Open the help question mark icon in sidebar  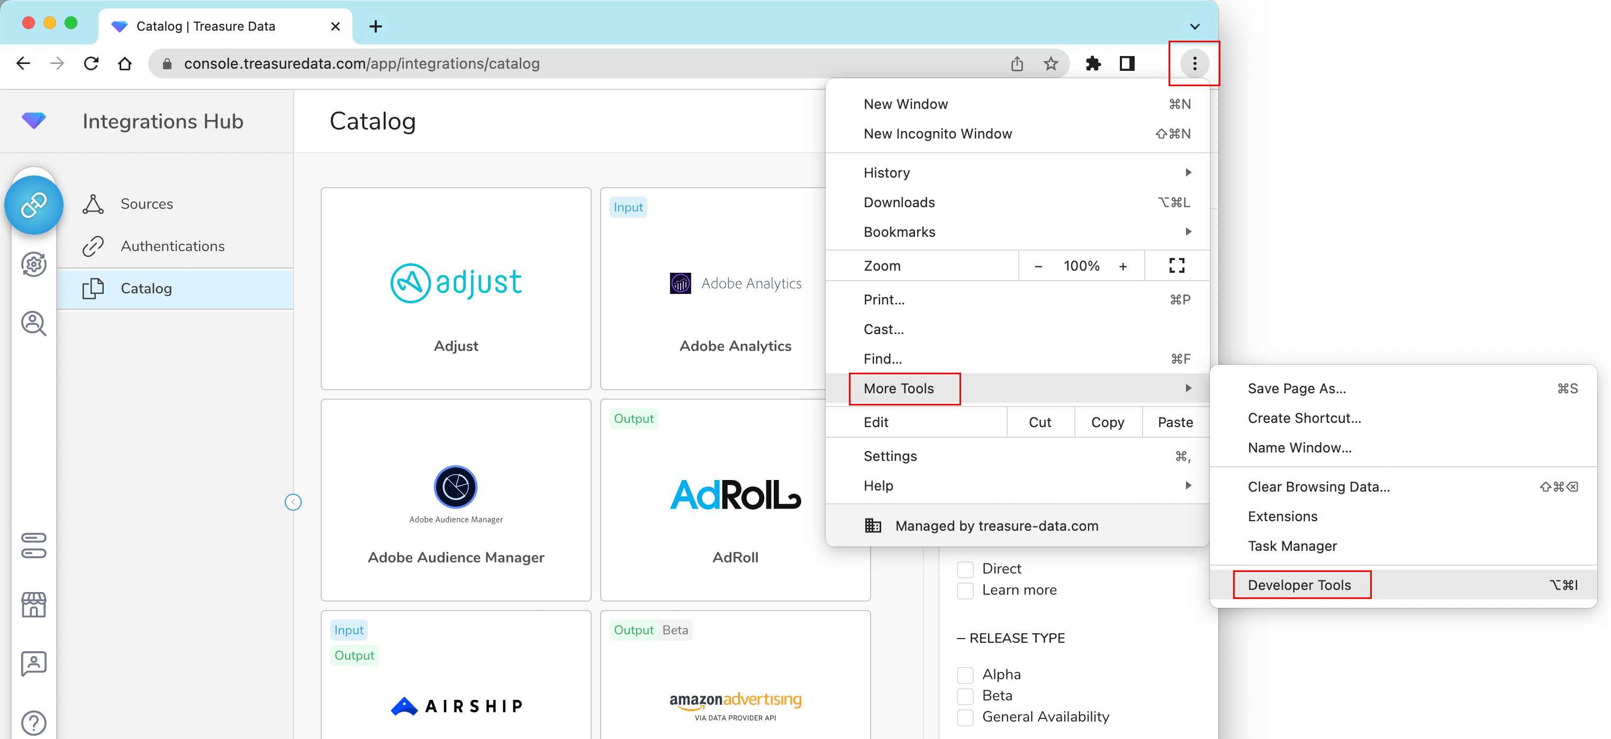click(34, 723)
